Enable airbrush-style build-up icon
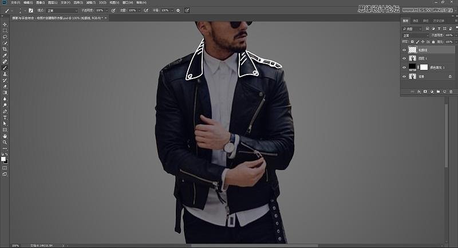This screenshot has height=248, width=458. 145,10
